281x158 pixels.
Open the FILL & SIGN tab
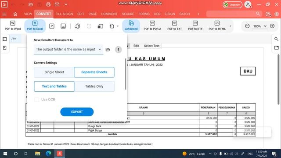(64, 14)
